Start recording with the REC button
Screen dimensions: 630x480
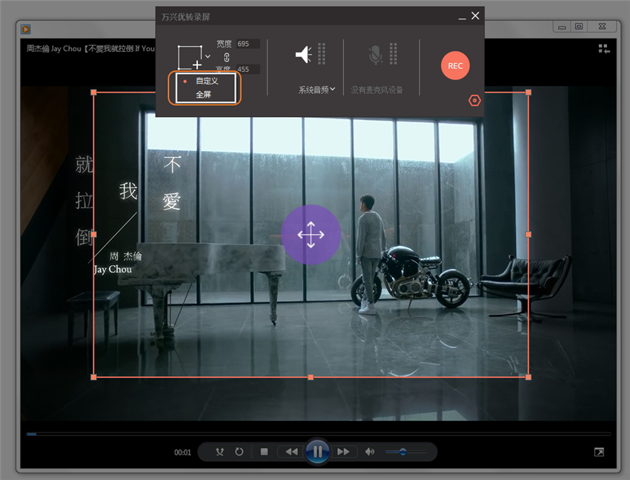pos(455,65)
